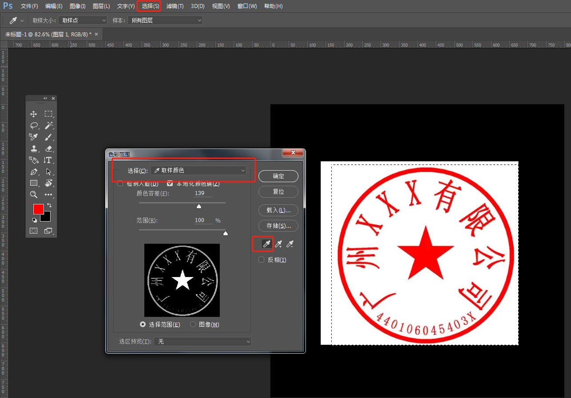The width and height of the screenshot is (571, 398).
Task: Open the 取样大小 取样点 dropdown
Action: point(83,20)
